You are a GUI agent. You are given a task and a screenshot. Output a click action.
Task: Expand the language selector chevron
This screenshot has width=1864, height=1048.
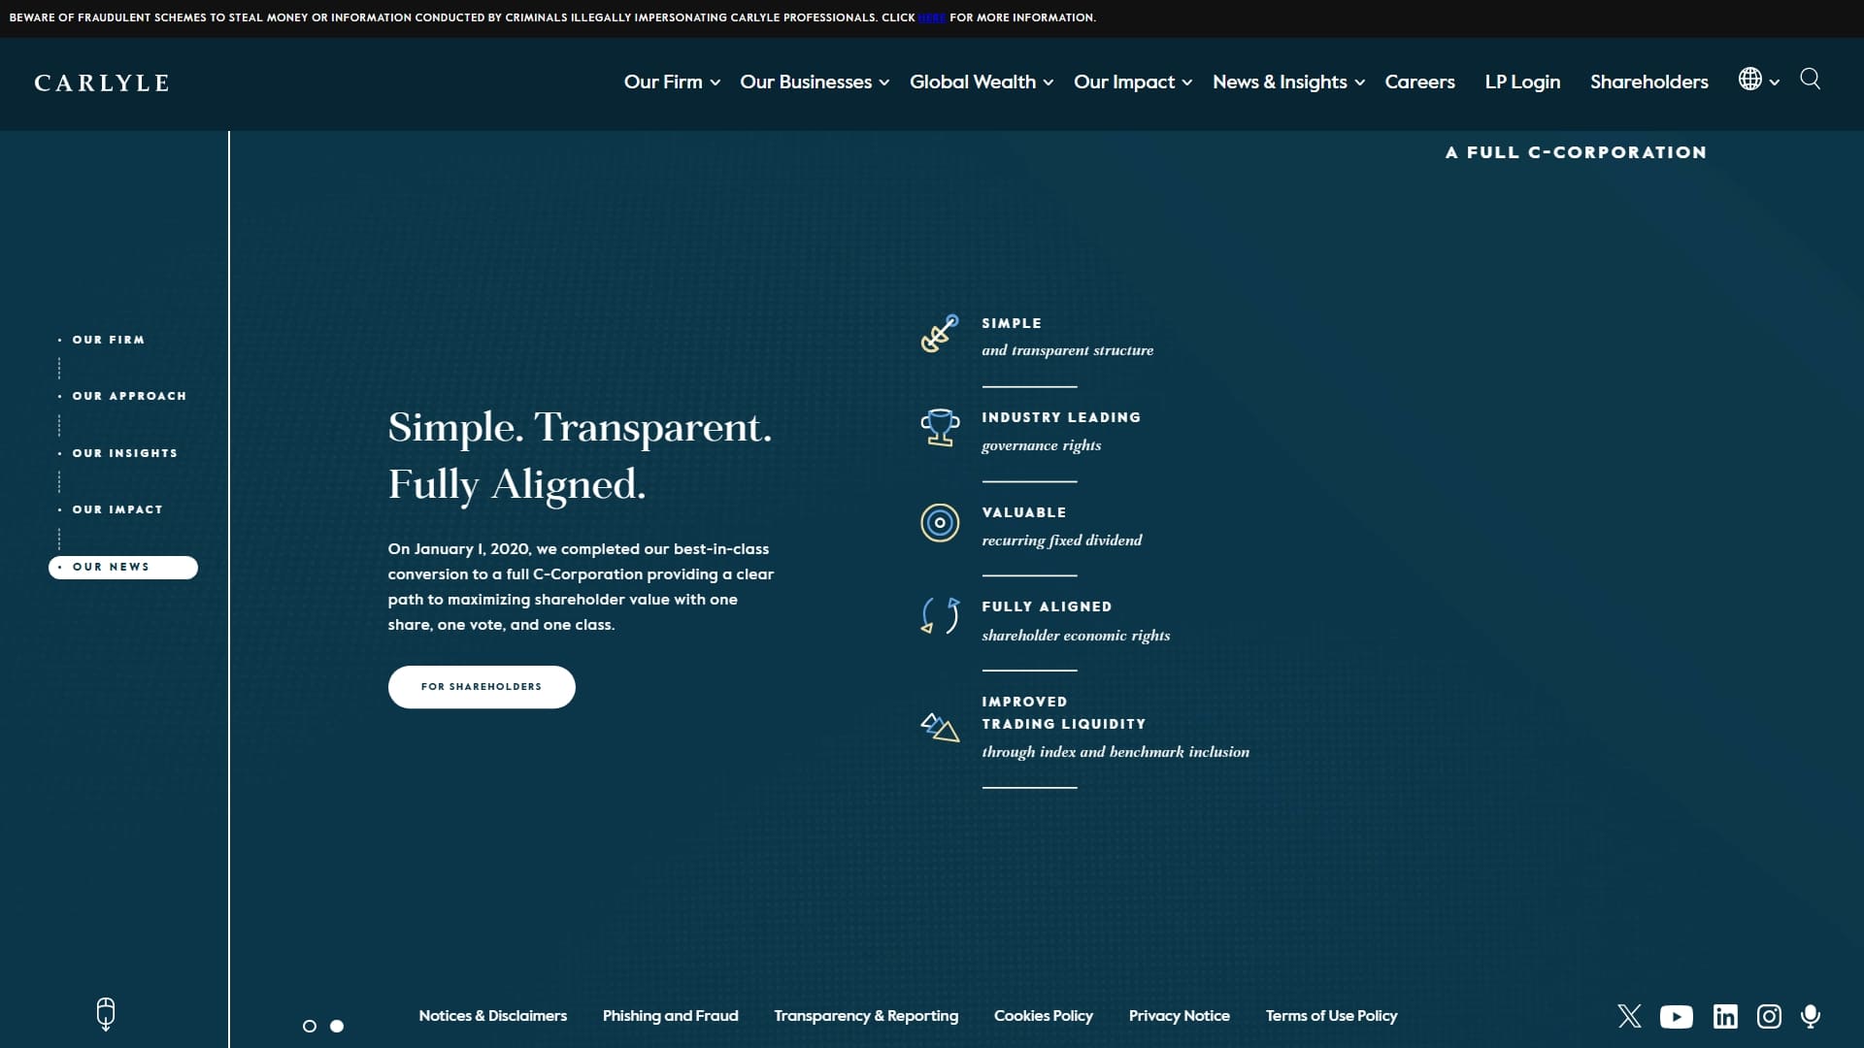coord(1775,83)
